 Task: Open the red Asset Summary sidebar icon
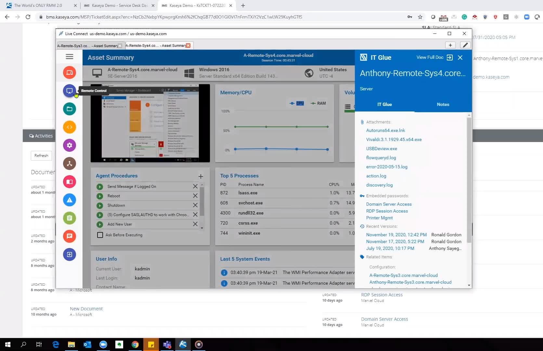tap(70, 72)
